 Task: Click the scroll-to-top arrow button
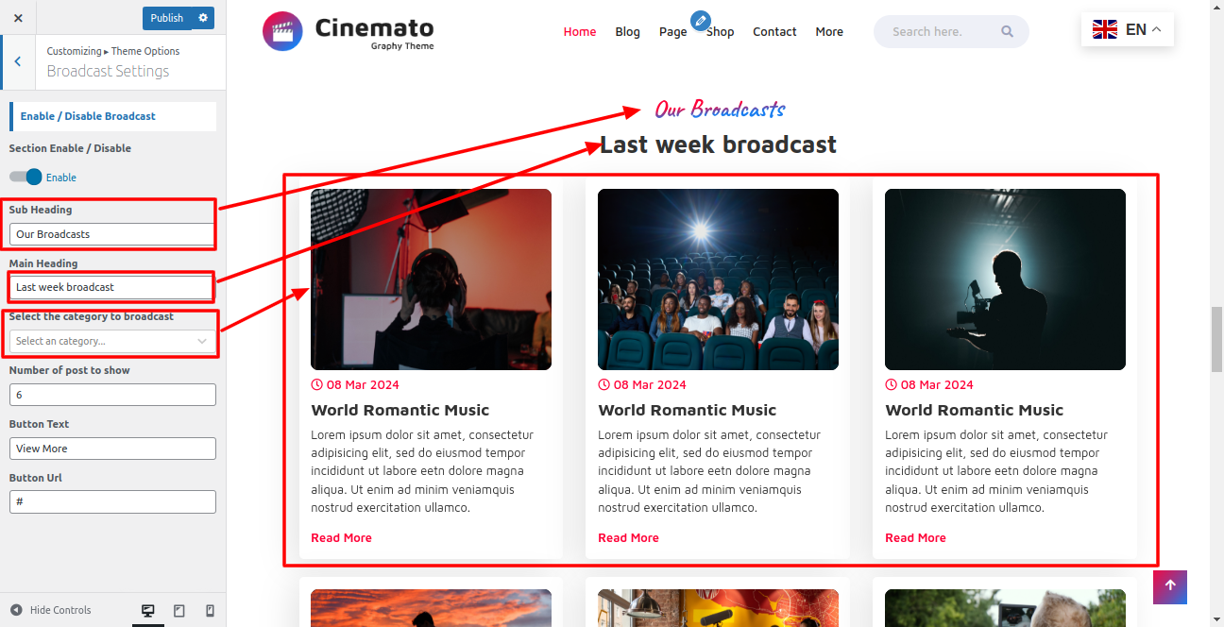(1169, 586)
